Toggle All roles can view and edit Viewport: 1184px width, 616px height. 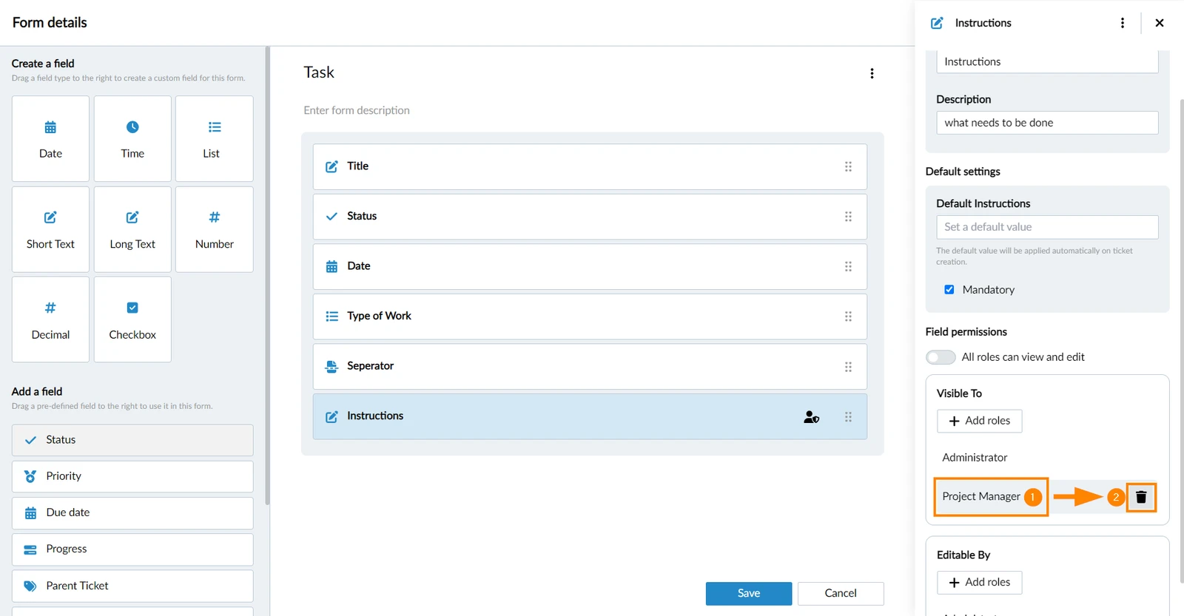coord(941,357)
